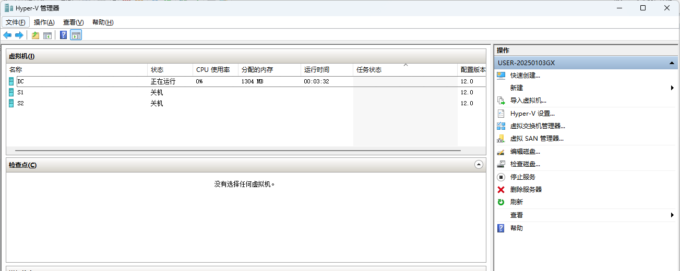The height and width of the screenshot is (271, 680).
Task: Click the up-one-level folder toolbar icon
Action: tap(35, 35)
